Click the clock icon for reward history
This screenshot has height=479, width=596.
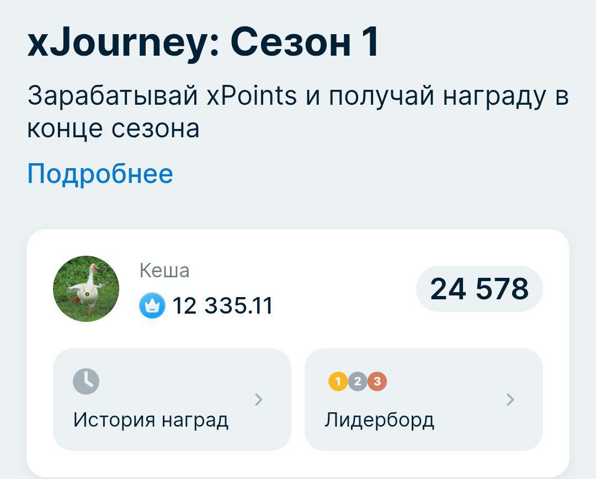[86, 381]
